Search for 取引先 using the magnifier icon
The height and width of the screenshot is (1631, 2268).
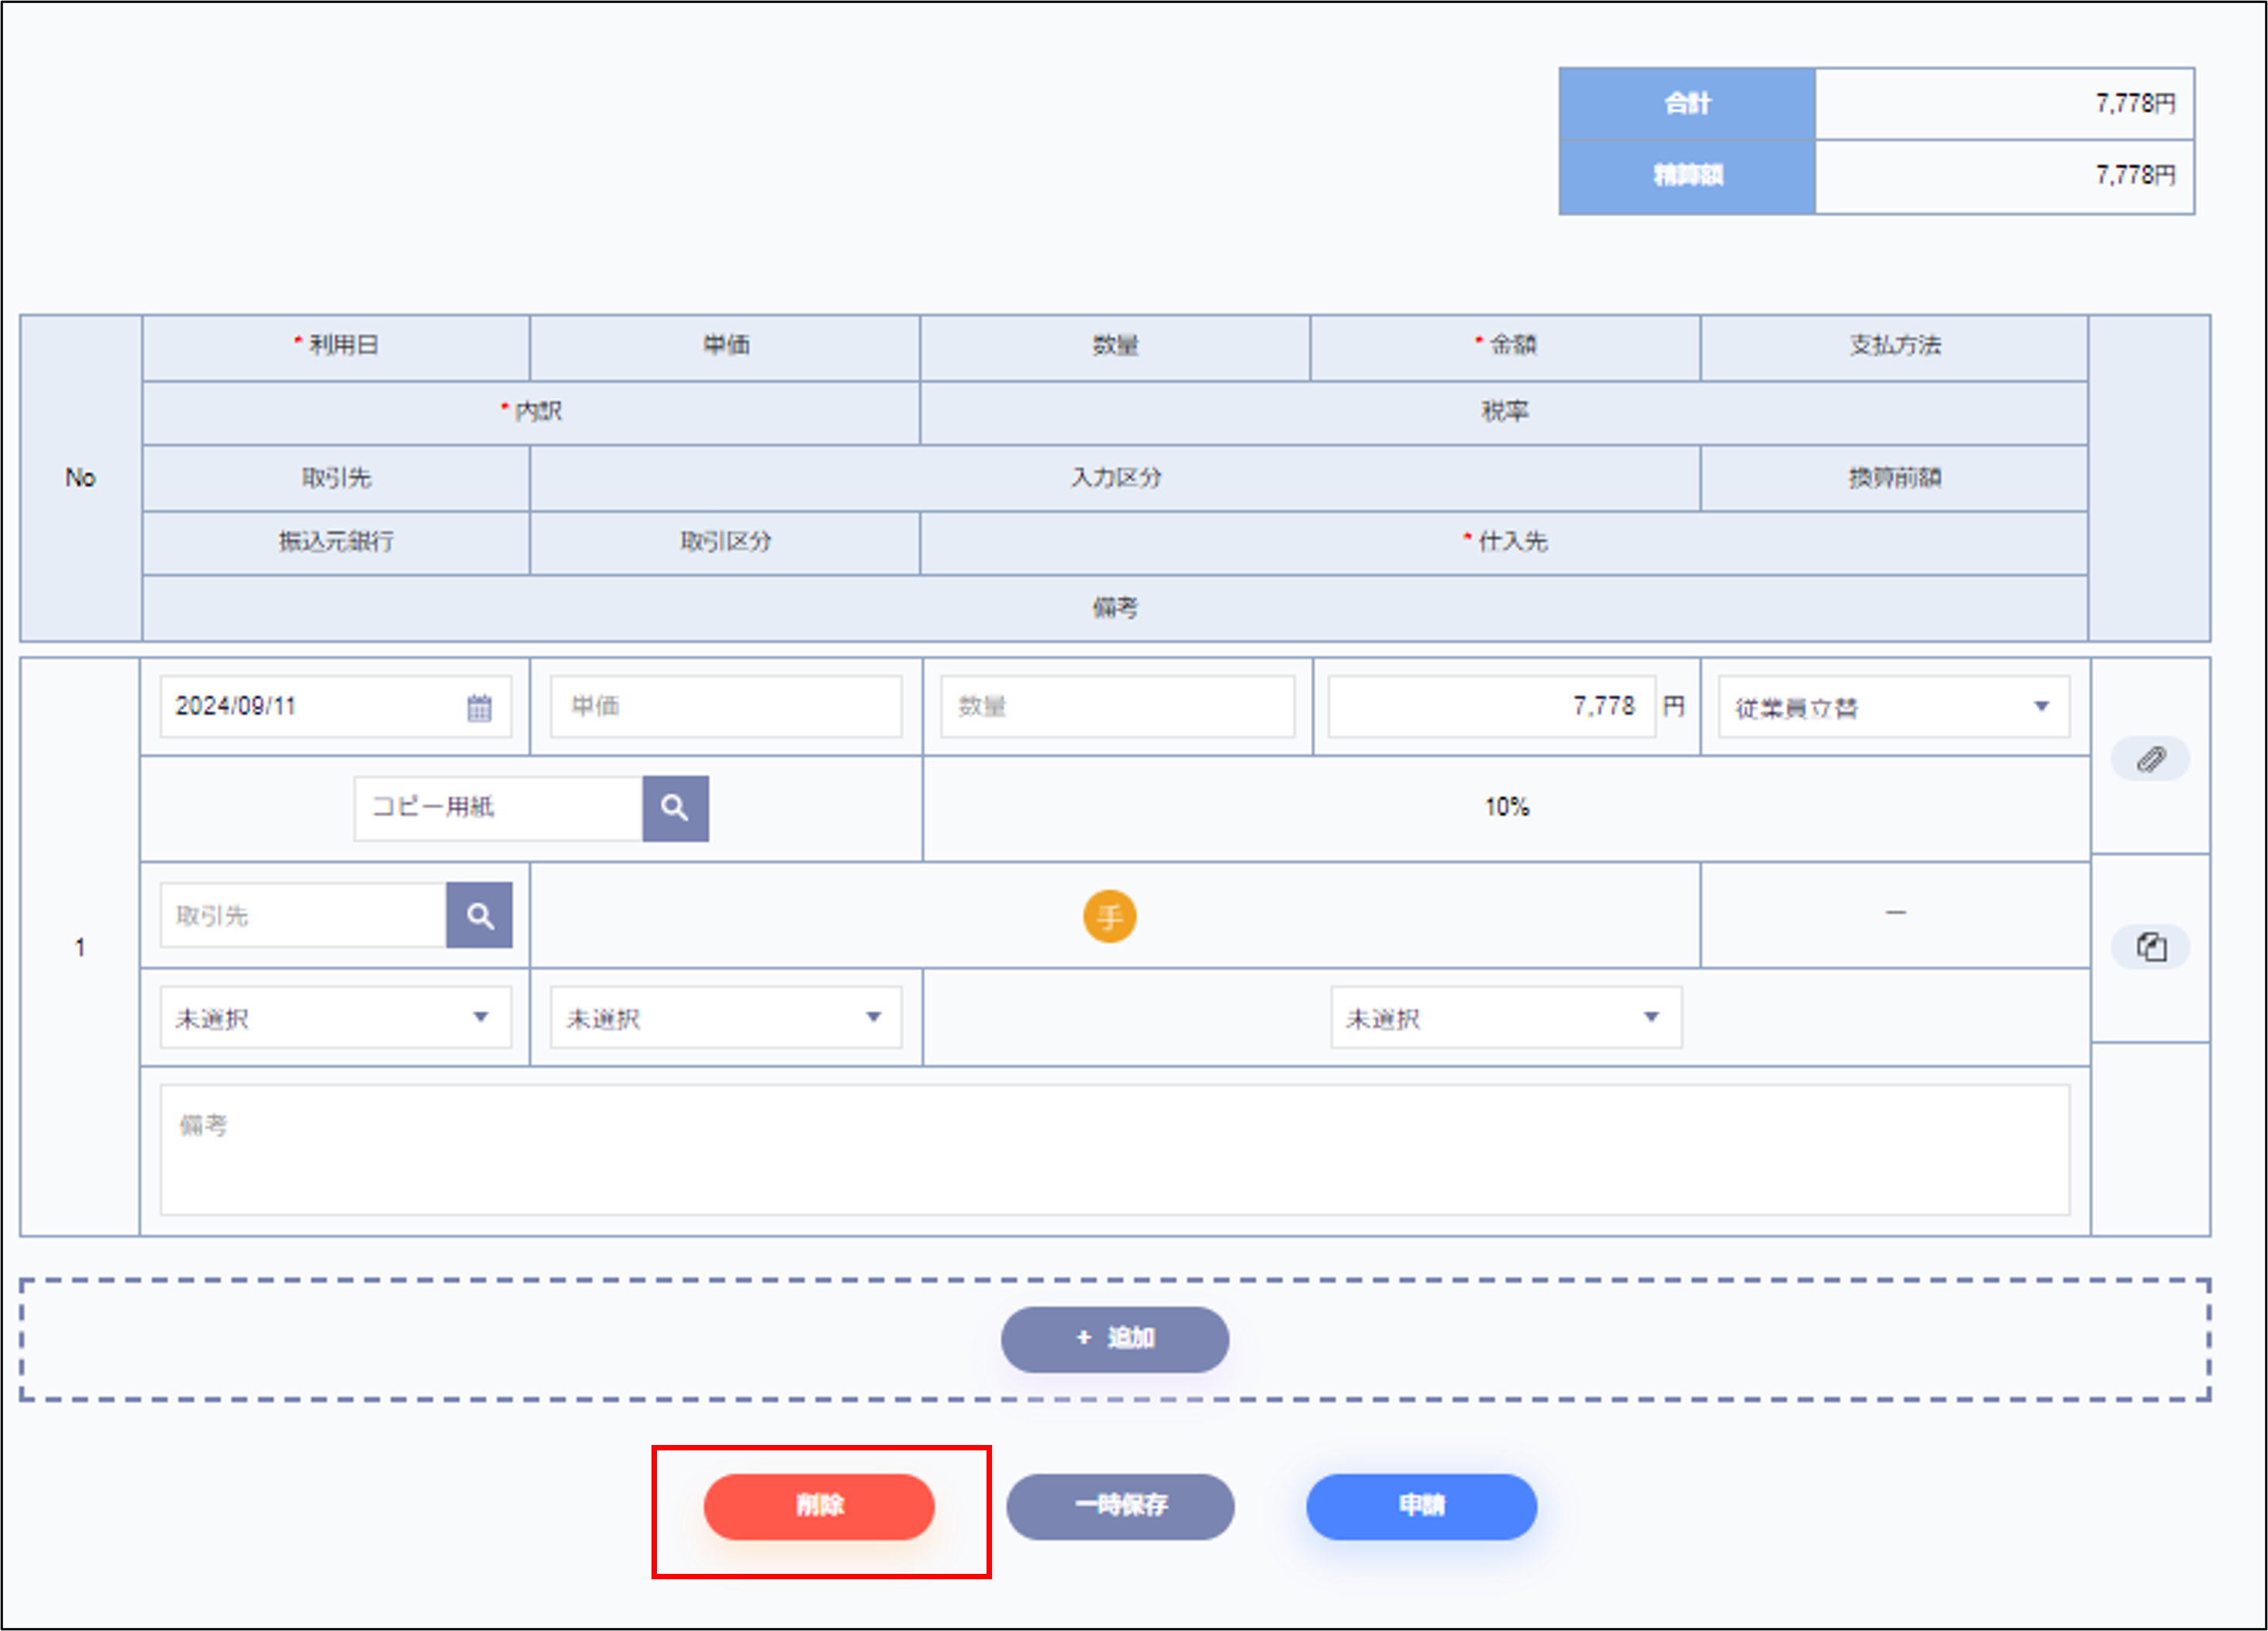(x=480, y=914)
